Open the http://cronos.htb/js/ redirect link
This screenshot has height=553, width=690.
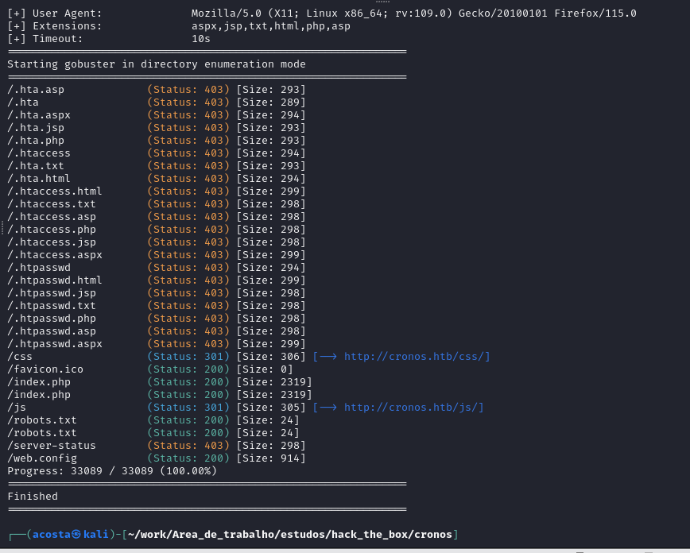[x=410, y=408]
